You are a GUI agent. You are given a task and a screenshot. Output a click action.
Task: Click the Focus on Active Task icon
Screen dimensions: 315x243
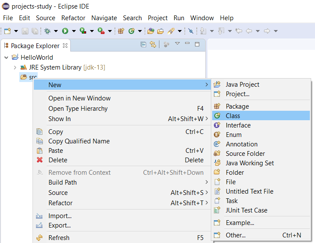click(x=166, y=45)
